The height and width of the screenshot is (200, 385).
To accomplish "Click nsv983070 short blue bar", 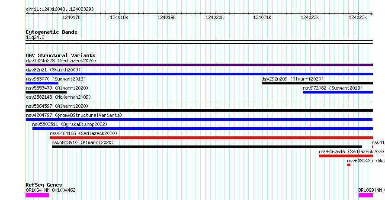I will click(42, 83).
